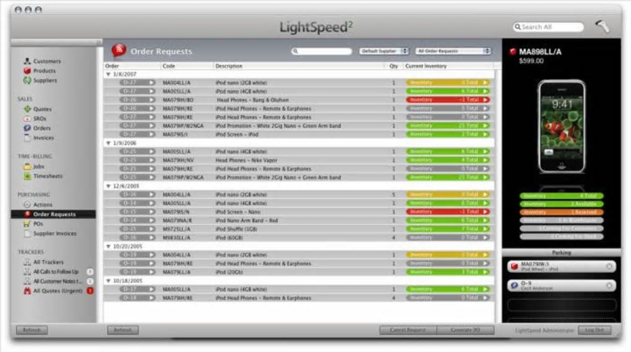Select Order Requests in the sidebar

(x=54, y=214)
